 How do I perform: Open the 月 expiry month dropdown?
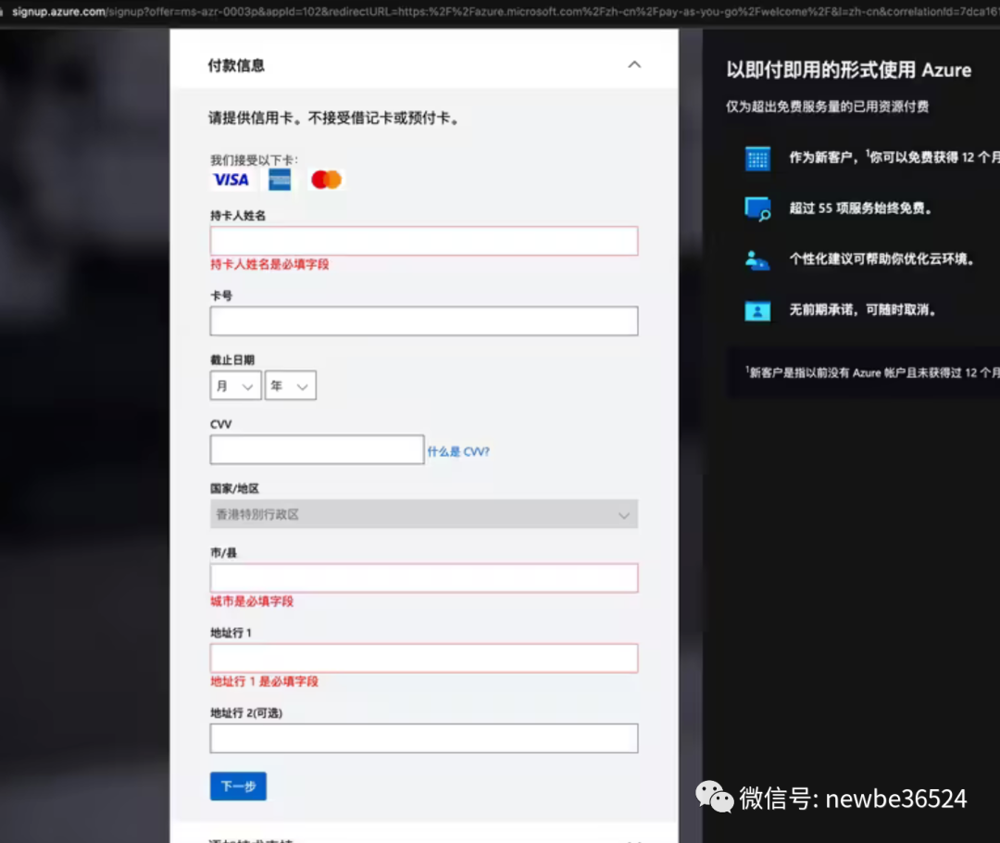[x=235, y=385]
